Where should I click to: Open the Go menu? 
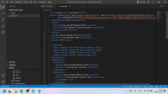(31, 2)
